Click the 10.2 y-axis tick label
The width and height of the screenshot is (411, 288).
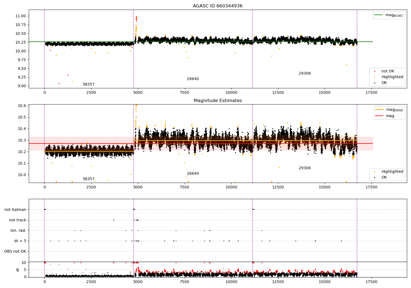tap(22, 152)
